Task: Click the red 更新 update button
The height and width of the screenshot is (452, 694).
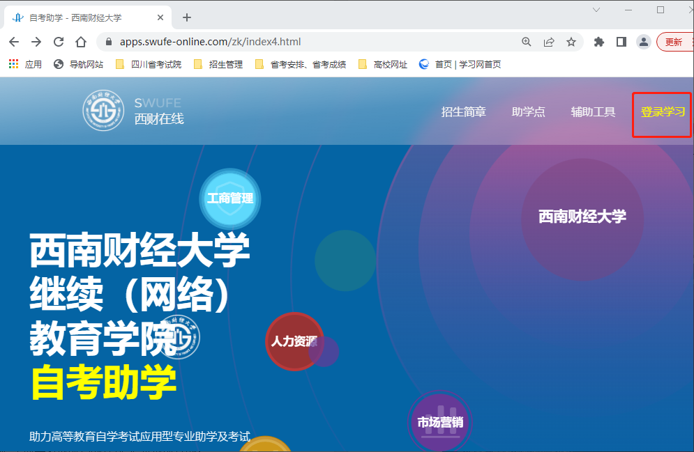Action: pyautogui.click(x=674, y=42)
